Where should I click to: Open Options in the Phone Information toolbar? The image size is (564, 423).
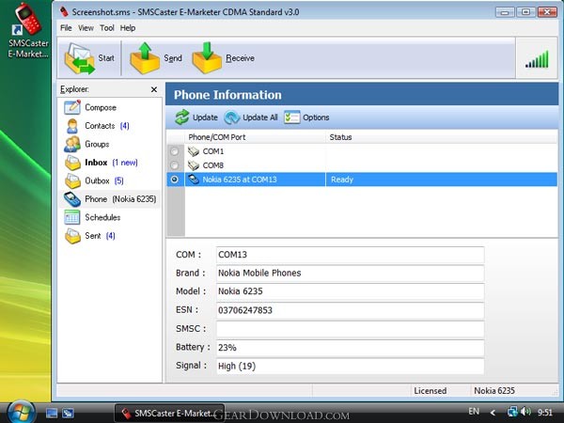(306, 117)
